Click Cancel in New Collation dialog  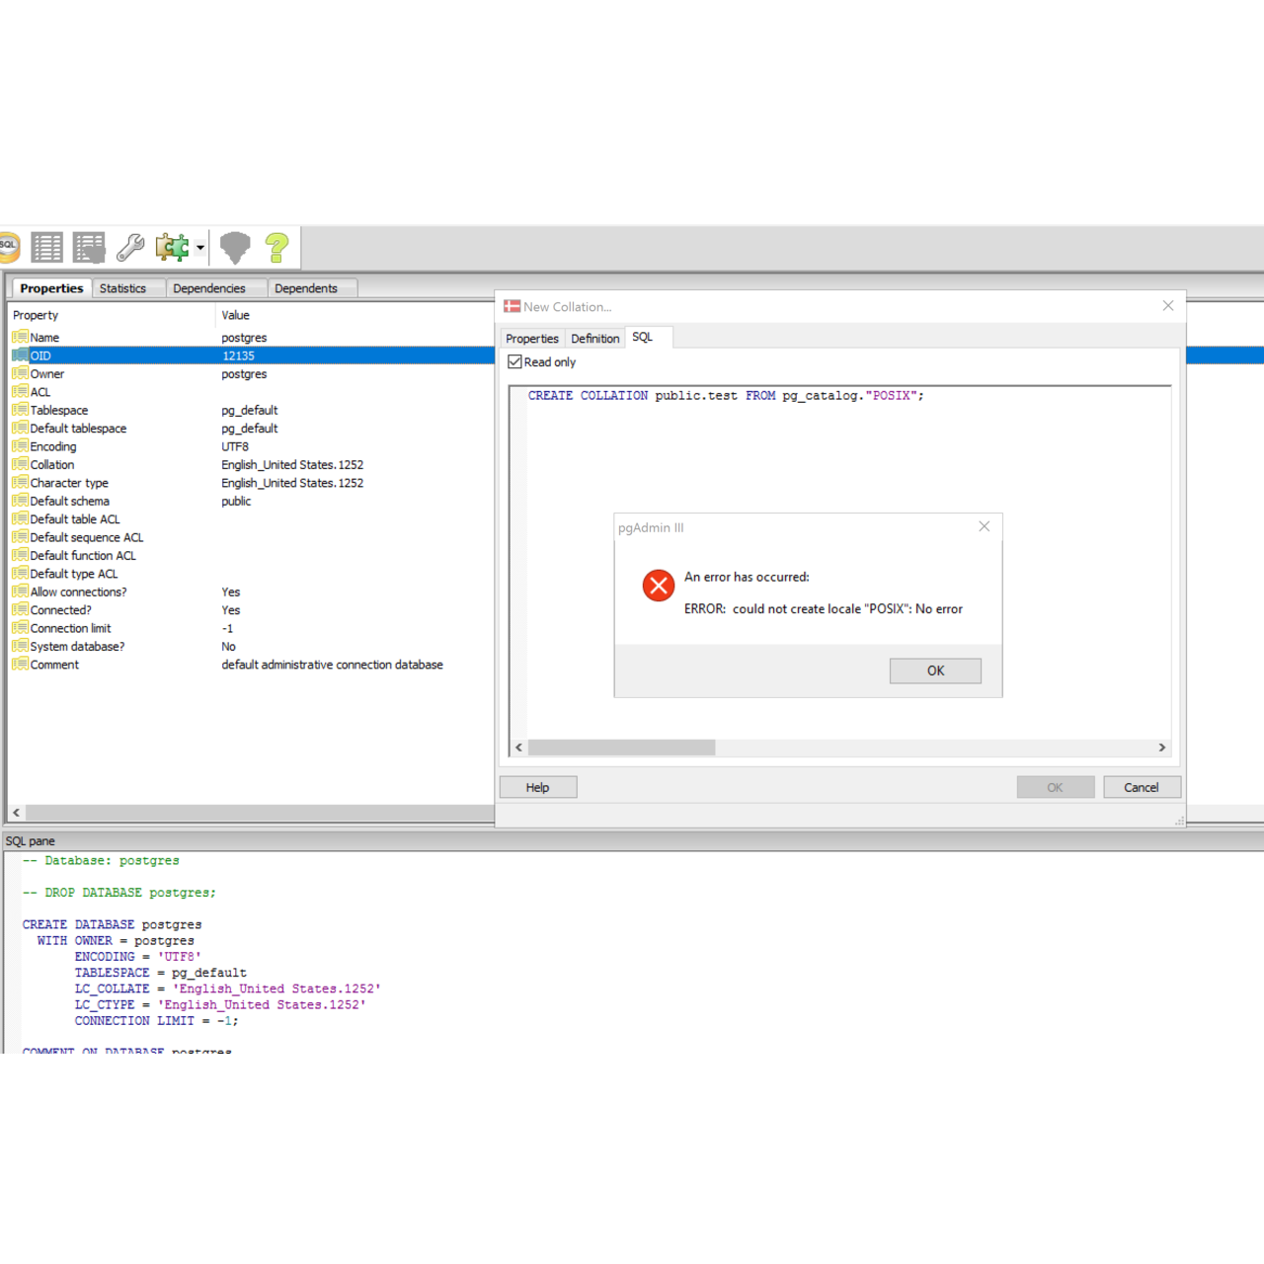coord(1141,787)
